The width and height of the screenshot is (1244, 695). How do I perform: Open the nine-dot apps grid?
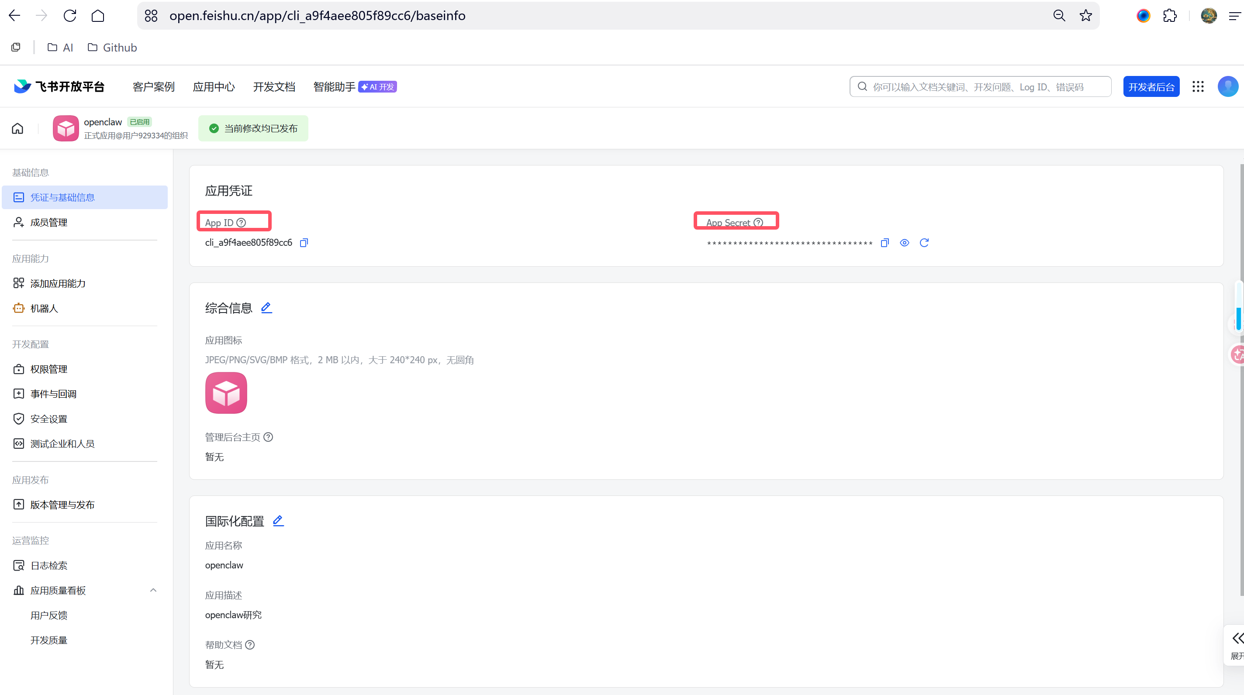click(1198, 87)
